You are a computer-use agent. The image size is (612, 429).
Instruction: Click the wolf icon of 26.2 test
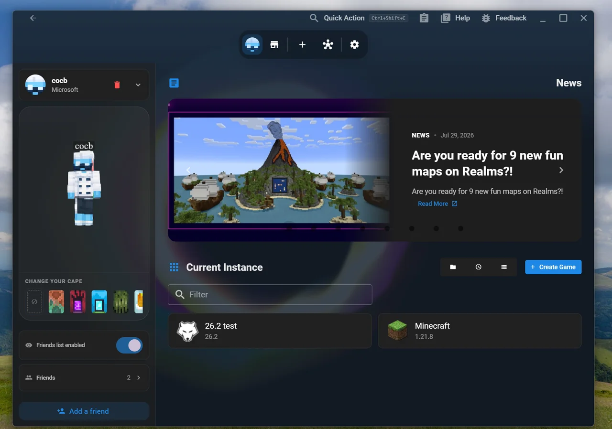coord(187,331)
